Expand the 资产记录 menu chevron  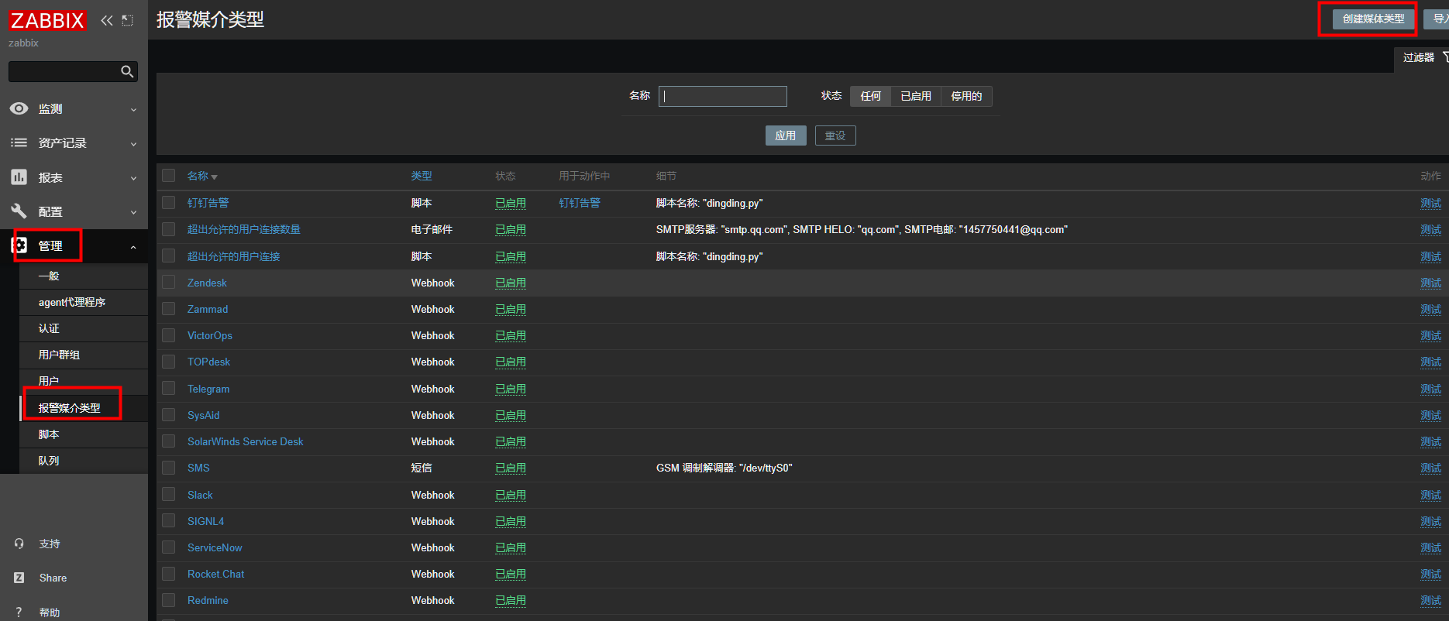(x=133, y=143)
